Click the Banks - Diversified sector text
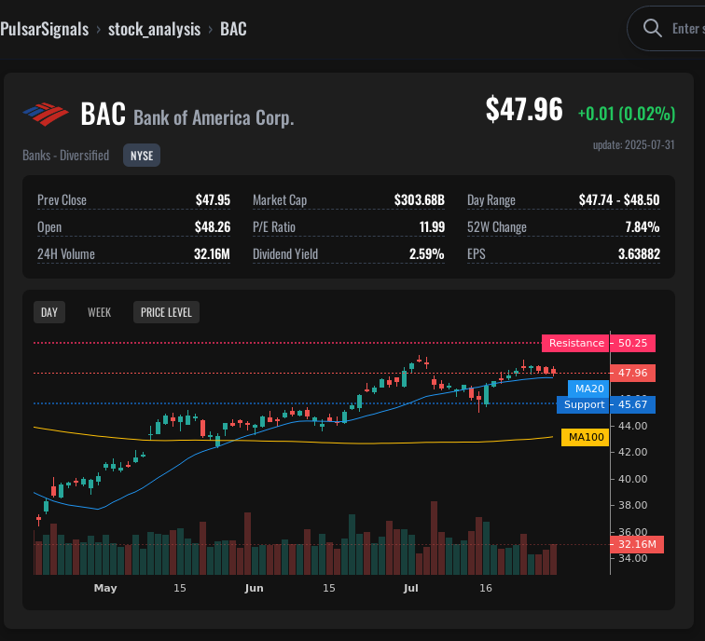Image resolution: width=705 pixels, height=641 pixels. [x=65, y=156]
